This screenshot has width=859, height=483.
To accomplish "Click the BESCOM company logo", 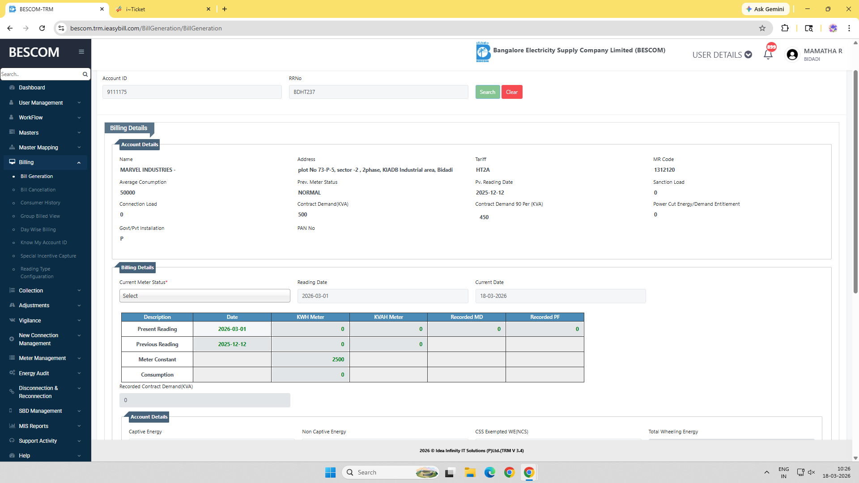I will tap(483, 52).
